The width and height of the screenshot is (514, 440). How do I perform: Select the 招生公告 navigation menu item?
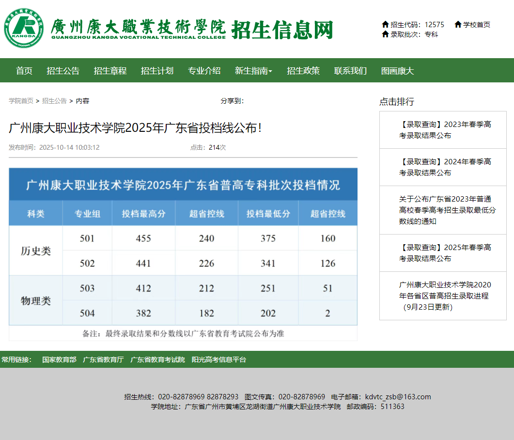point(62,70)
